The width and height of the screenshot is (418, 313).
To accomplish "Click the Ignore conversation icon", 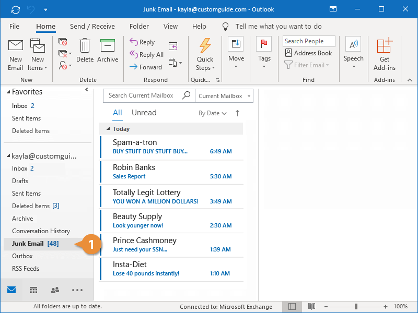I will [63, 42].
